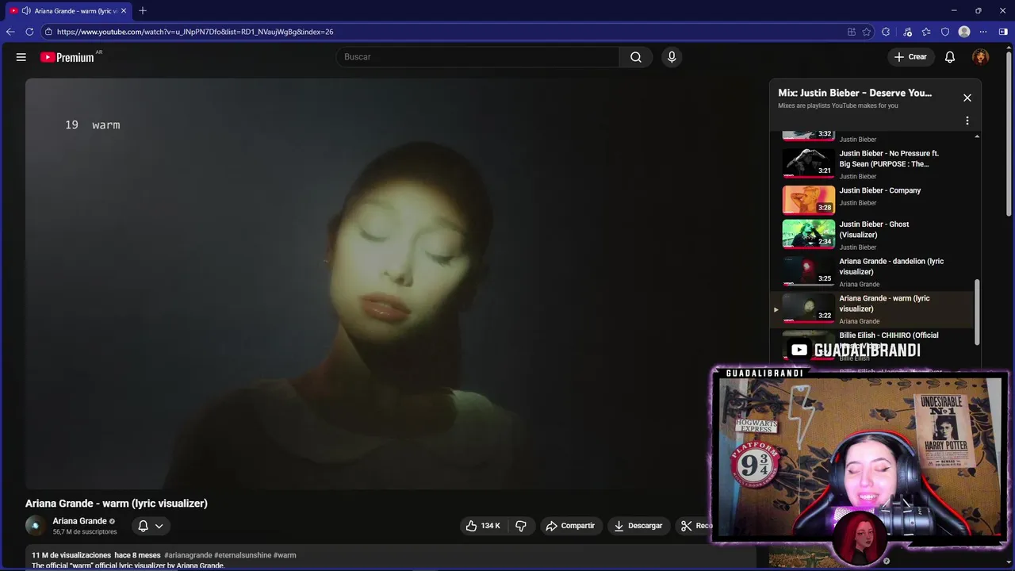Open the YouTube guide hamburger menu
The width and height of the screenshot is (1015, 571).
coord(21,57)
